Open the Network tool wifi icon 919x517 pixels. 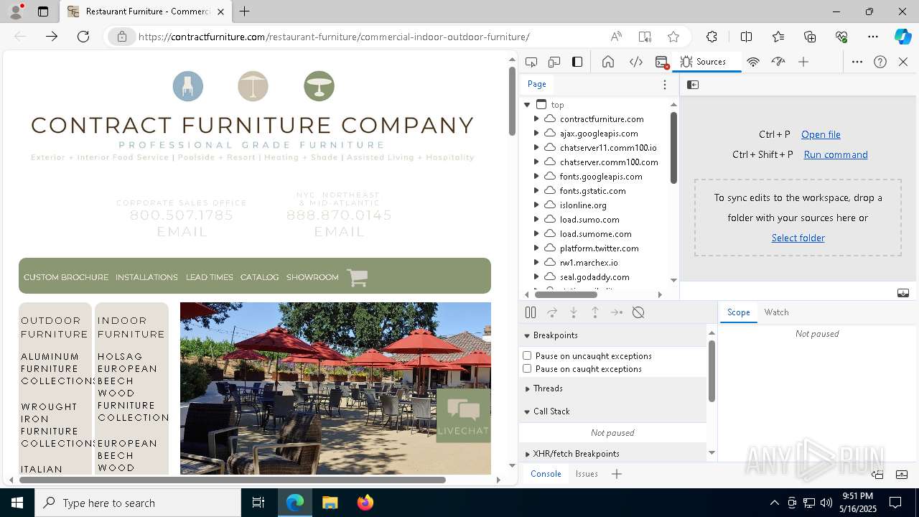(753, 62)
